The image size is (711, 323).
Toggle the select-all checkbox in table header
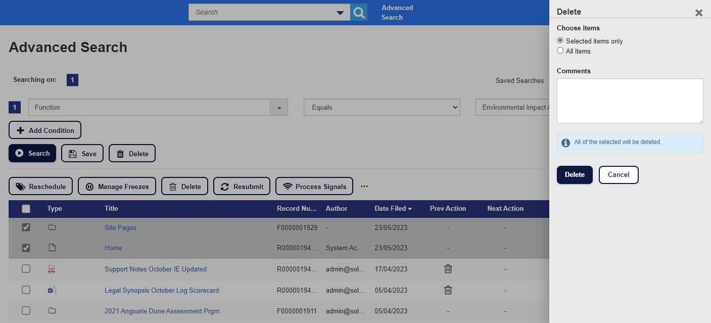coord(26,209)
